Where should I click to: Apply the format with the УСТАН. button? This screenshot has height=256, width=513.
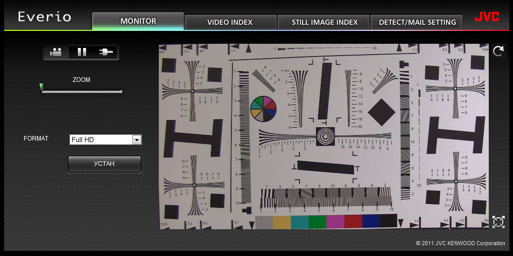[105, 164]
